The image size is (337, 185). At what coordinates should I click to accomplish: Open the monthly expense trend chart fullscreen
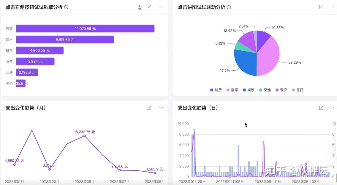(x=149, y=108)
